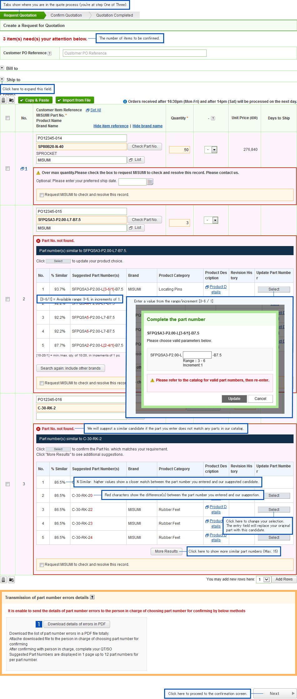Click item reference field PO12345-014
Screen dimensions: 297x699
[x=82, y=138]
